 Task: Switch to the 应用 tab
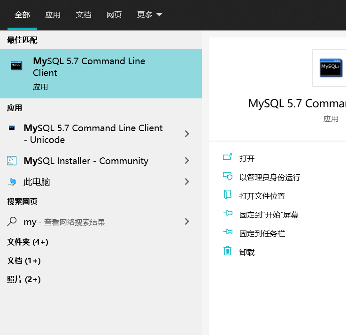53,15
